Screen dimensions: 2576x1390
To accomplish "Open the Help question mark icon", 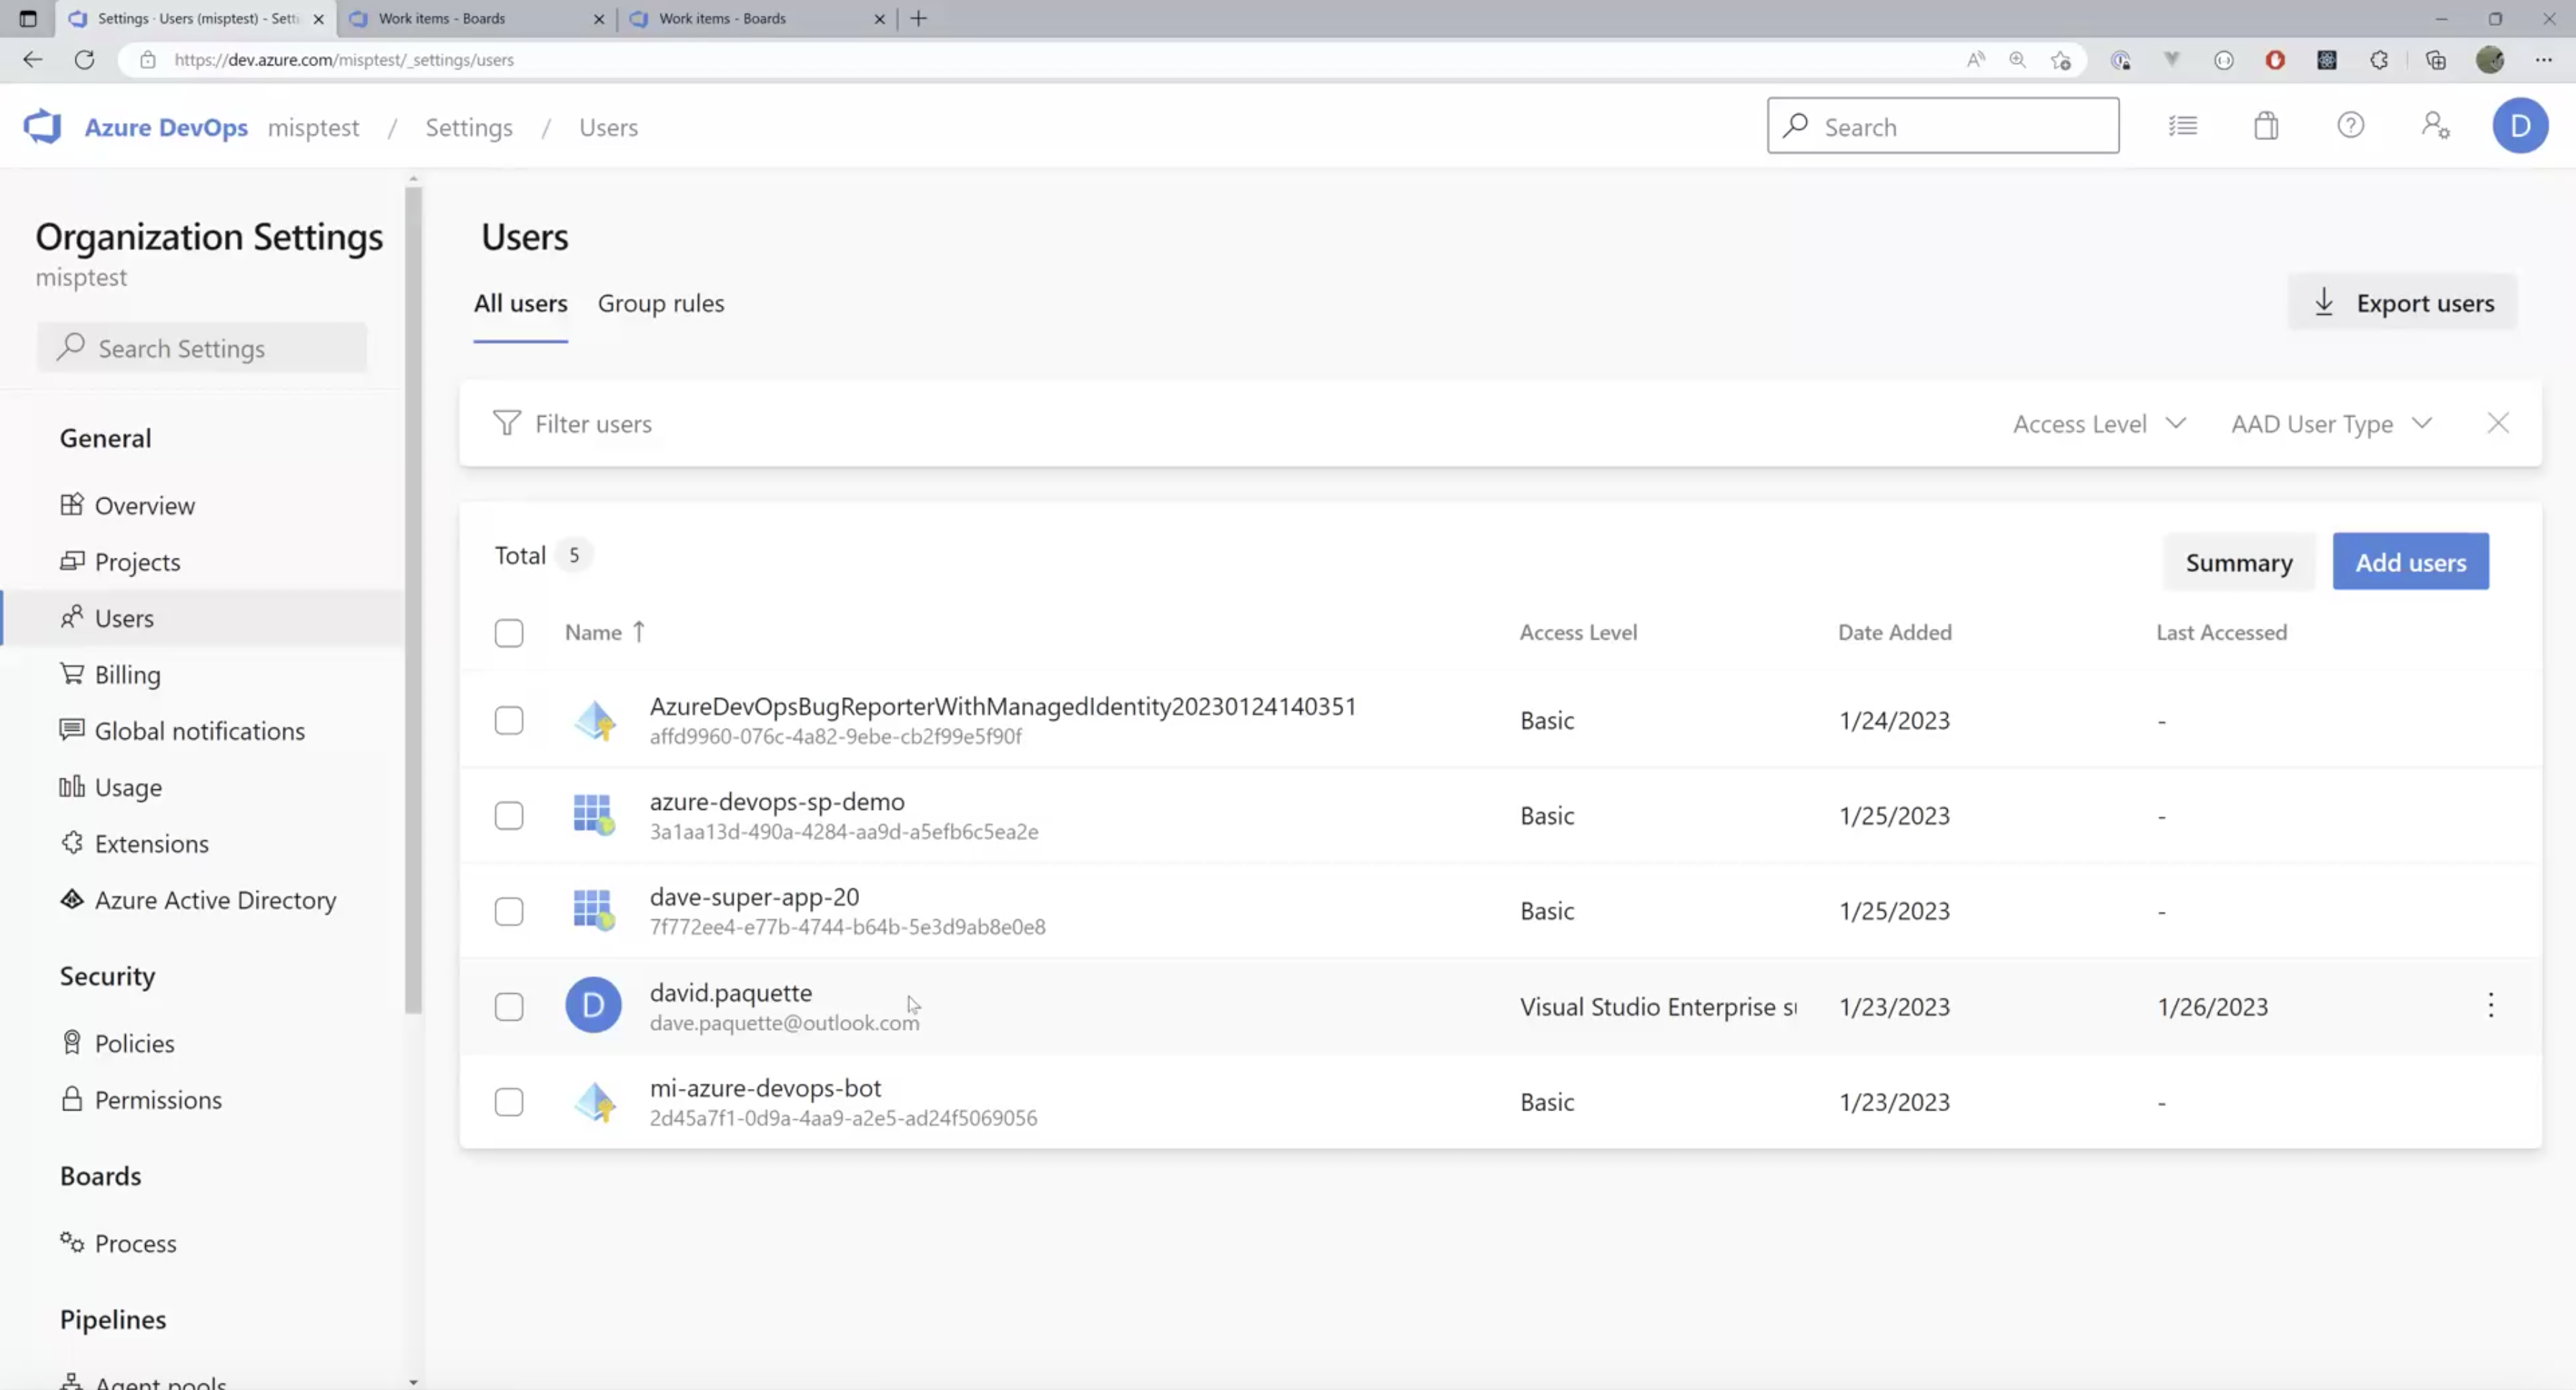I will point(2350,126).
